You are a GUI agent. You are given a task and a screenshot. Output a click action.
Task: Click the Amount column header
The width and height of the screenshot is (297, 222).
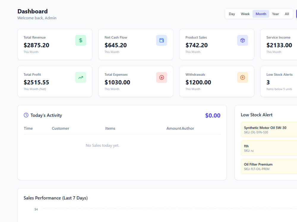tap(174, 128)
